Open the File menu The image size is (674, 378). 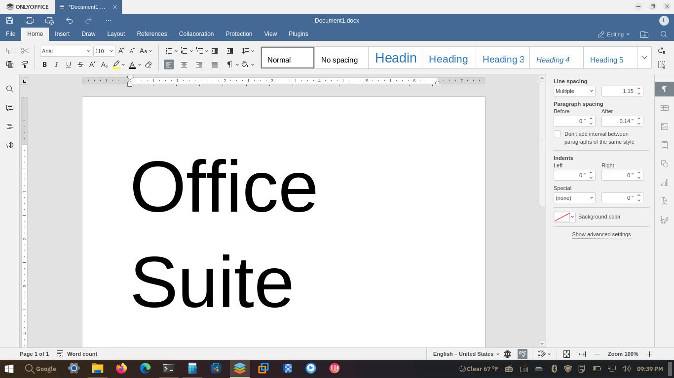click(10, 34)
